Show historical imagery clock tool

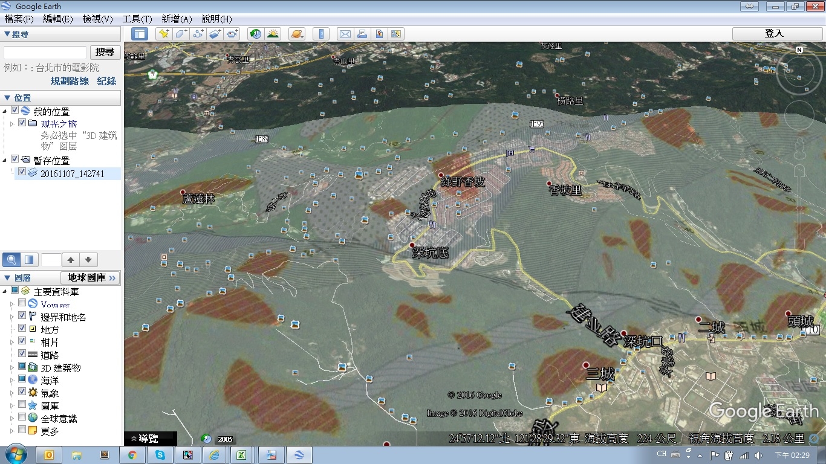click(x=256, y=34)
